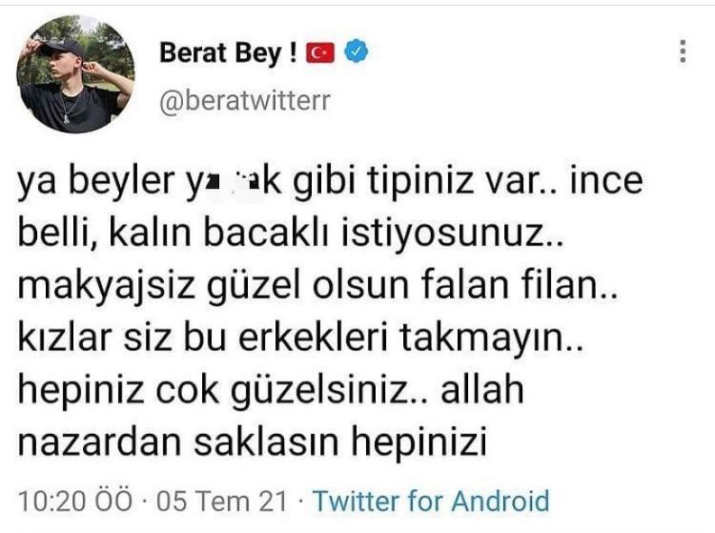Click the Turkish flag emoji beside the name
Viewport: 715px width, 533px height.
320,52
